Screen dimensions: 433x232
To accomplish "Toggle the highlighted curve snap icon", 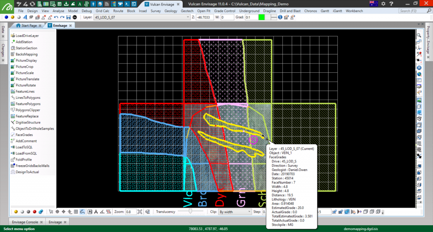I will click(82, 212).
